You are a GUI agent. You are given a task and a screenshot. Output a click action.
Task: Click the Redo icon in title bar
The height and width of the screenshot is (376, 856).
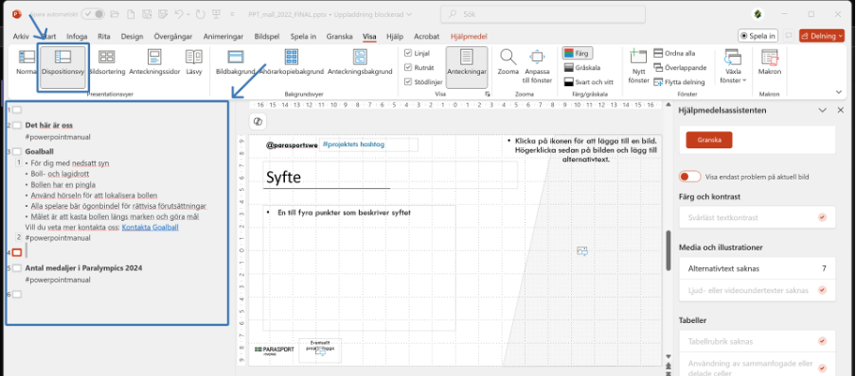pyautogui.click(x=200, y=14)
